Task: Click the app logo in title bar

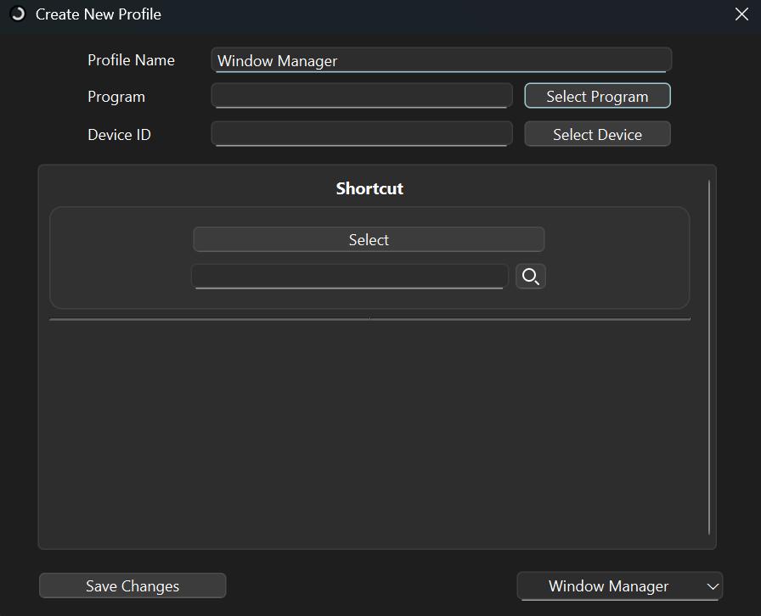Action: pos(18,14)
